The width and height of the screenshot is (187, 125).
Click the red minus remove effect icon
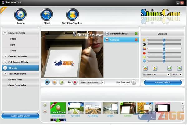click(45, 111)
